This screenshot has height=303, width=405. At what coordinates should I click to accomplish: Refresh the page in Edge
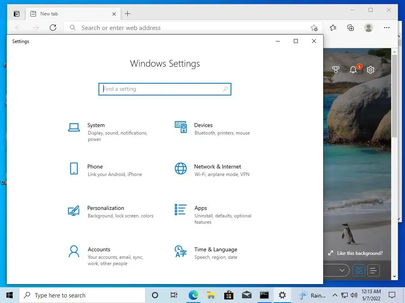(53, 28)
